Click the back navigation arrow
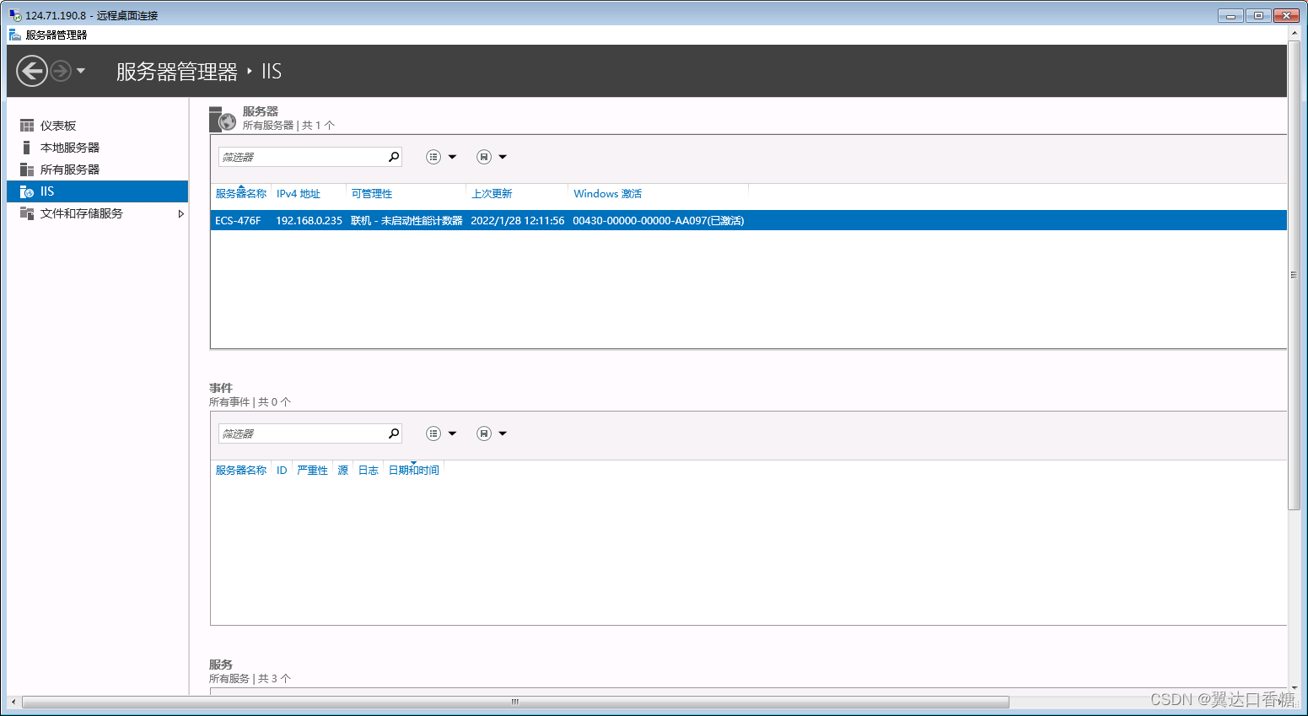The image size is (1308, 716). 32,71
